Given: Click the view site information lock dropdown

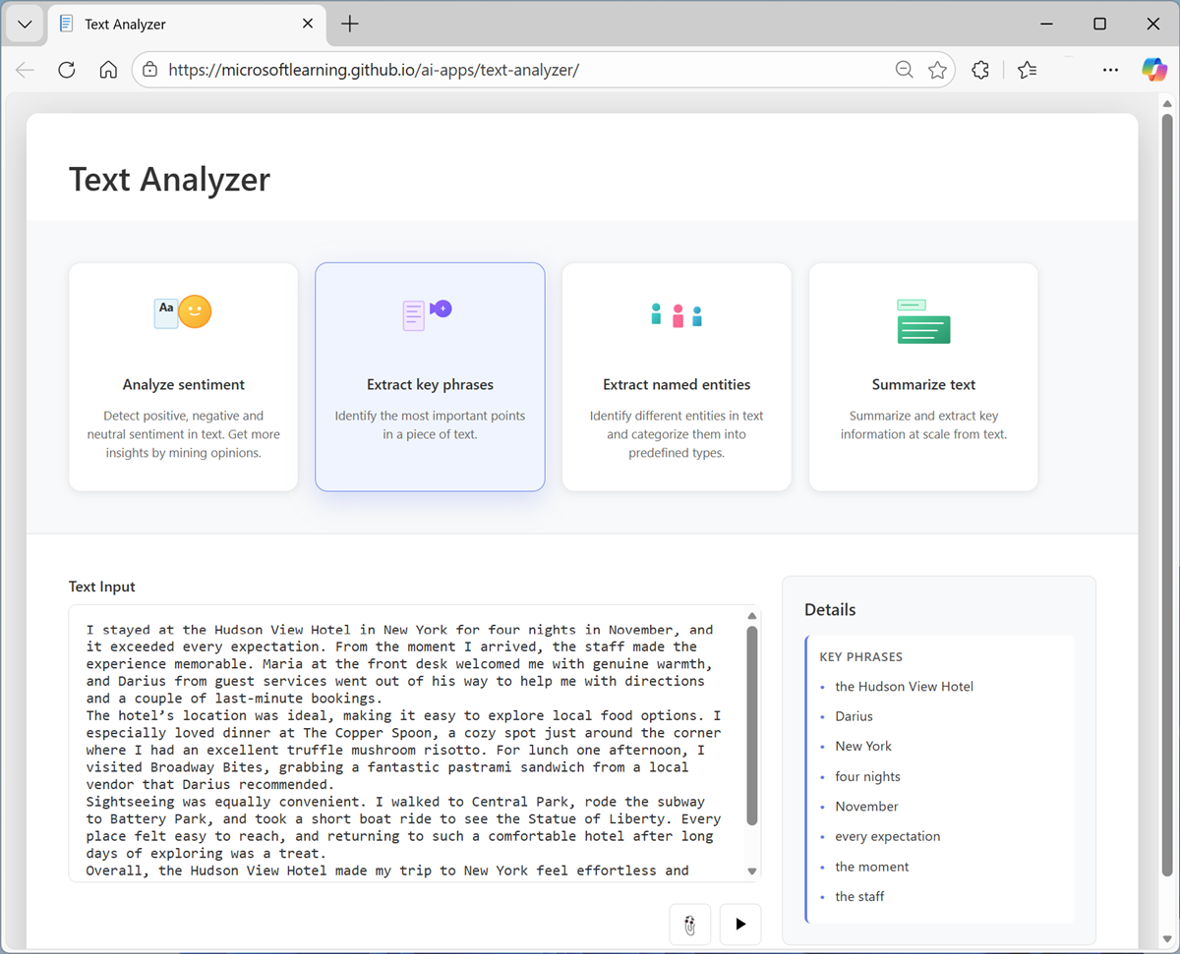Looking at the screenshot, I should pos(149,69).
